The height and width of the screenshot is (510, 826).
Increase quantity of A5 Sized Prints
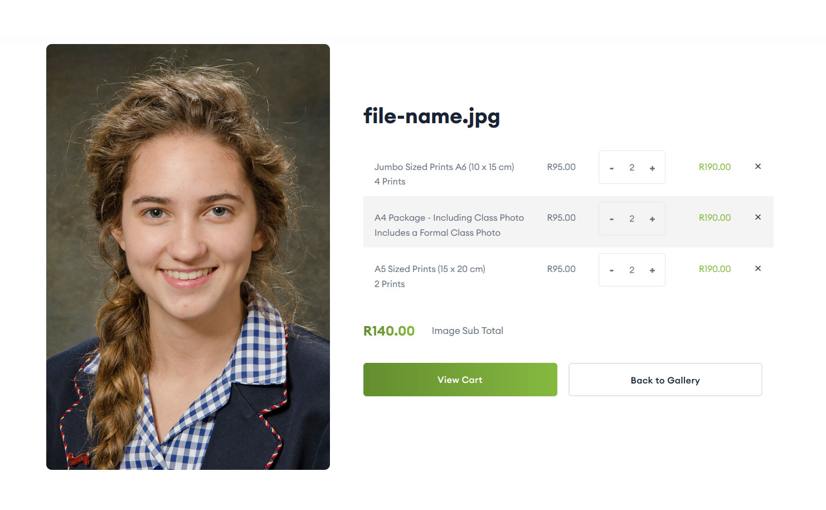click(652, 270)
